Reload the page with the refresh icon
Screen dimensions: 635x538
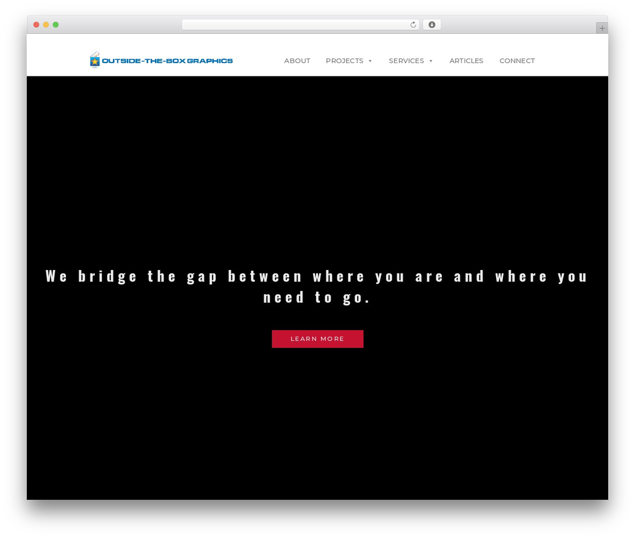coord(413,25)
